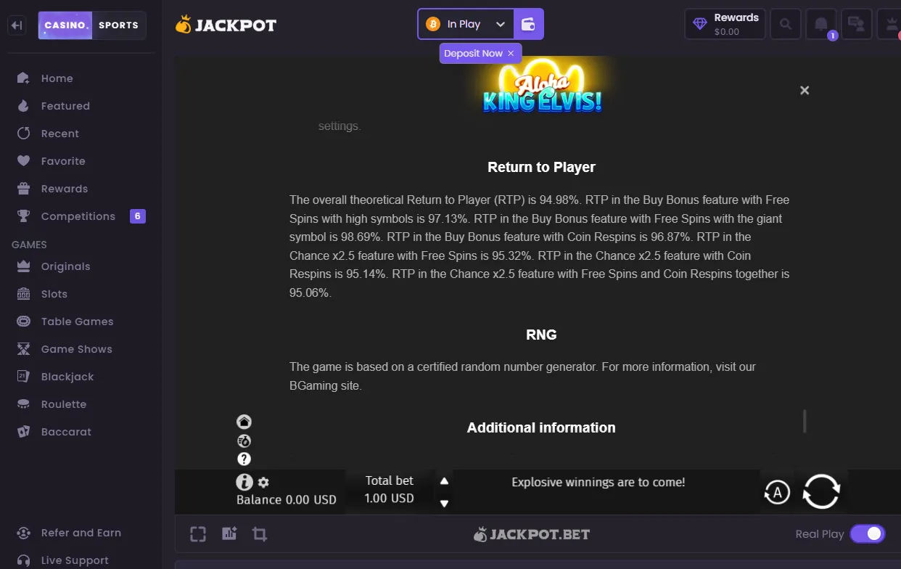Open the game question mark help icon
The height and width of the screenshot is (569, 901).
tap(244, 459)
